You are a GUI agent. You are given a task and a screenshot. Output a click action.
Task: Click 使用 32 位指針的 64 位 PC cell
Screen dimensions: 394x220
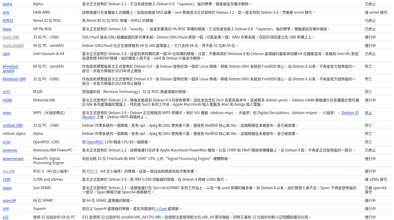tap(54, 217)
